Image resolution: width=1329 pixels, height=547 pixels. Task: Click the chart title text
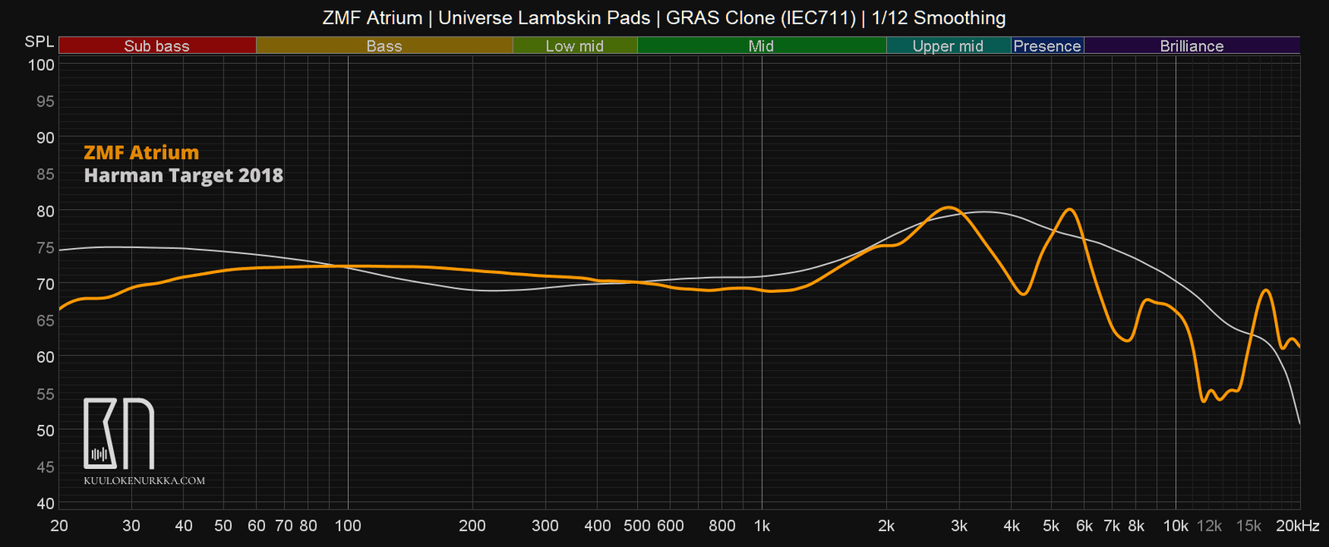(664, 18)
